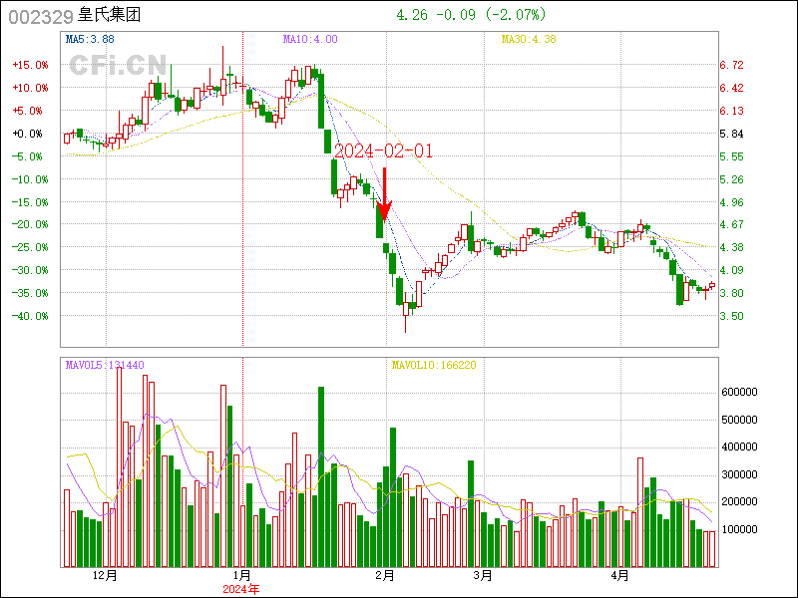Image resolution: width=798 pixels, height=598 pixels.
Task: Click the MAVOL5:131440 volume label
Action: click(105, 365)
